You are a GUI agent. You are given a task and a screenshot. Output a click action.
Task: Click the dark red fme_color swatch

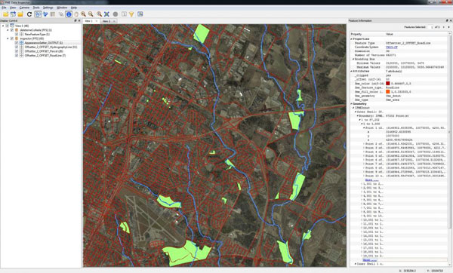pyautogui.click(x=388, y=84)
